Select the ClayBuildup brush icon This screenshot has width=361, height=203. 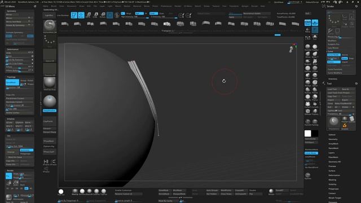click(315, 47)
